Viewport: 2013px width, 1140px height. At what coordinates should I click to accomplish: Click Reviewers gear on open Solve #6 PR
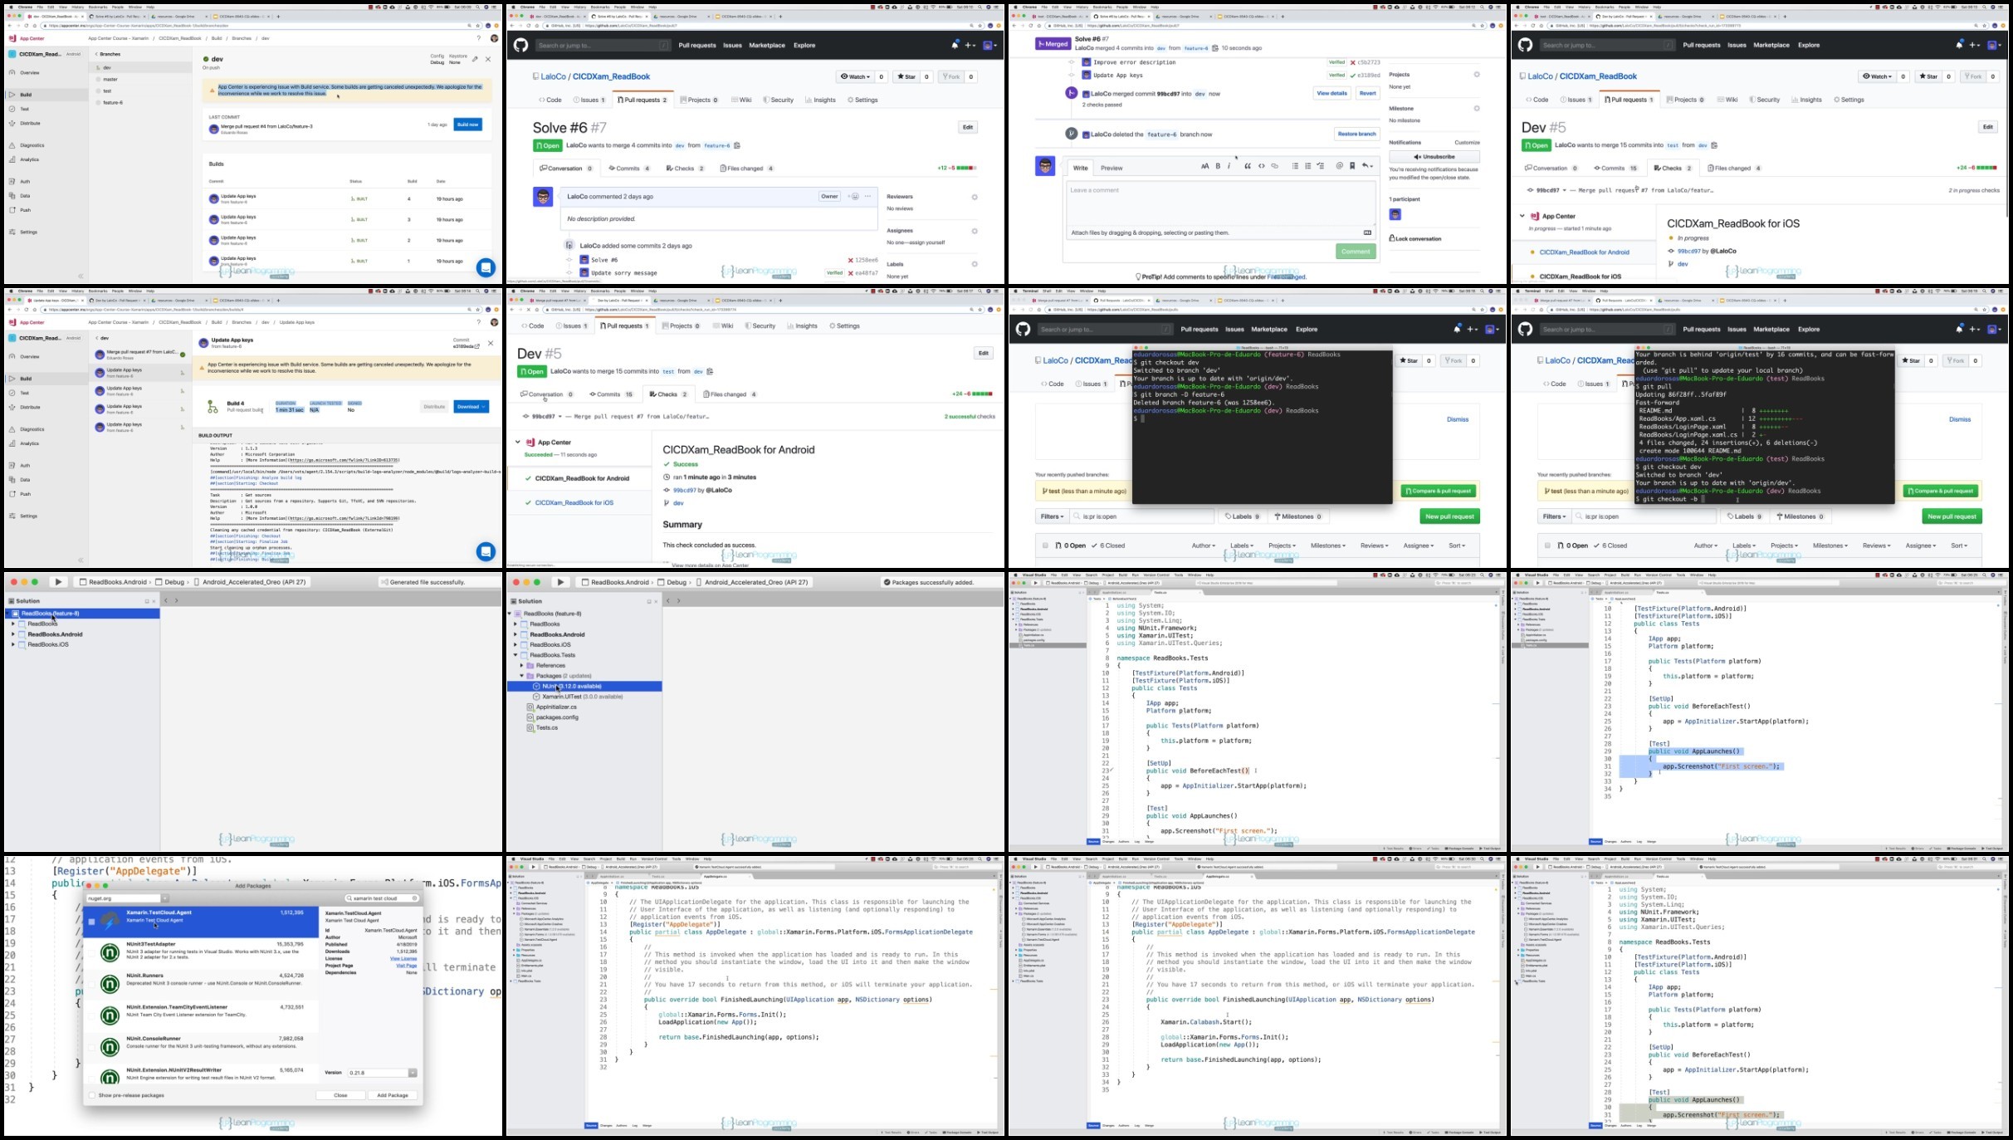coord(975,197)
